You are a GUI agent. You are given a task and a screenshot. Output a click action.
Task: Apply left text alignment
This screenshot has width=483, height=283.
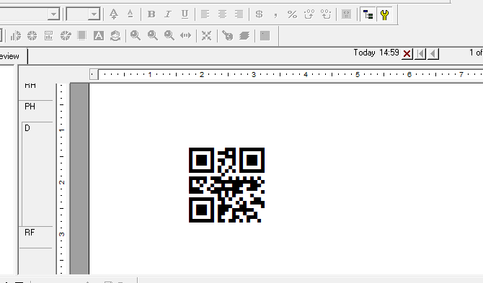point(205,14)
